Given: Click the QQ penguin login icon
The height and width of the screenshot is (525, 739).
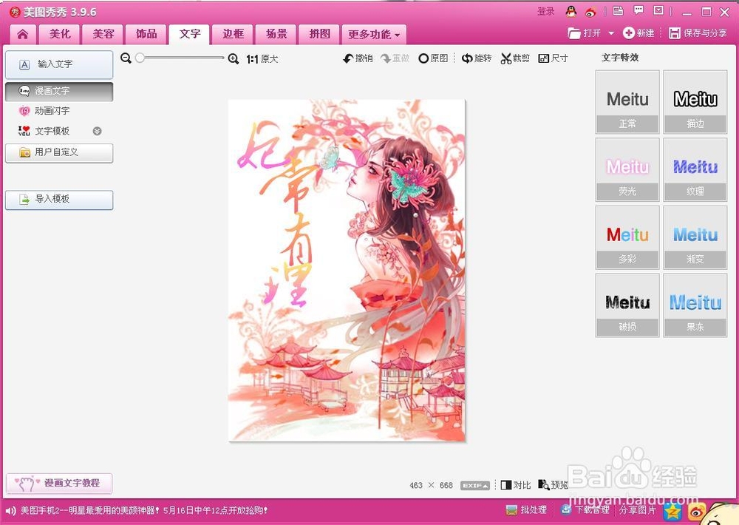Looking at the screenshot, I should point(572,12).
